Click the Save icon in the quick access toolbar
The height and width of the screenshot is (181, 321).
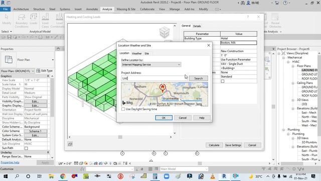pos(10,37)
